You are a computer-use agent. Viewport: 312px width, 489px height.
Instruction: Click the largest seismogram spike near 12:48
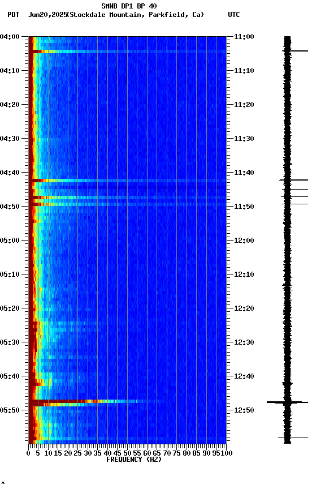(287, 402)
